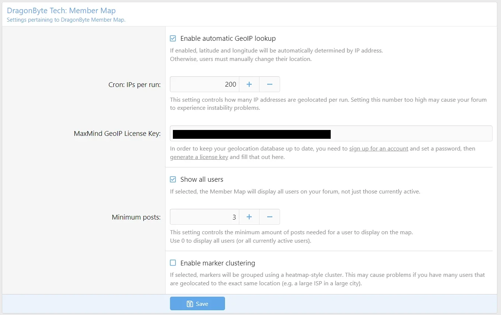Decrease Minimum posts with minus button
The width and height of the screenshot is (501, 315).
pyautogui.click(x=270, y=217)
